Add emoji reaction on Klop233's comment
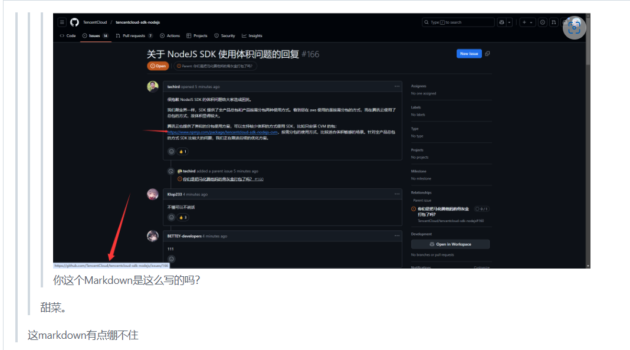 172,217
